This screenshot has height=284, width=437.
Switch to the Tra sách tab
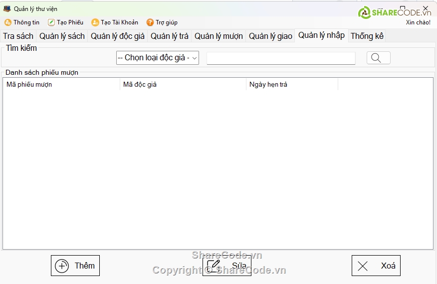pyautogui.click(x=18, y=36)
